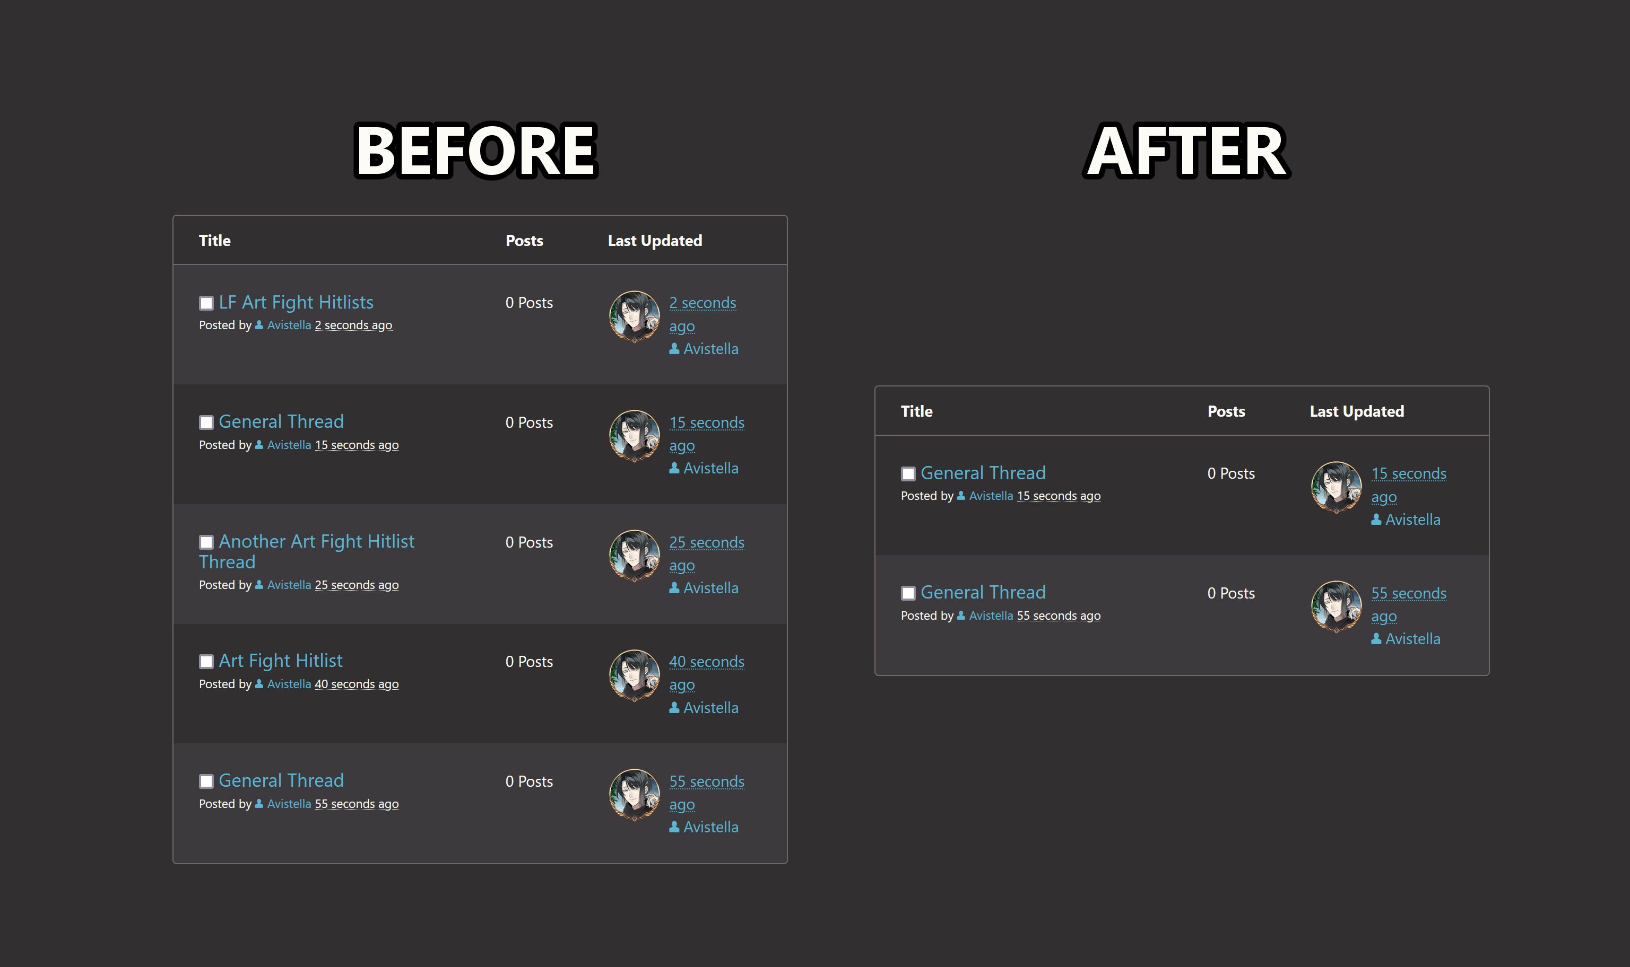Click Avistella profile link on first thread
Image resolution: width=1630 pixels, height=967 pixels.
coord(287,324)
